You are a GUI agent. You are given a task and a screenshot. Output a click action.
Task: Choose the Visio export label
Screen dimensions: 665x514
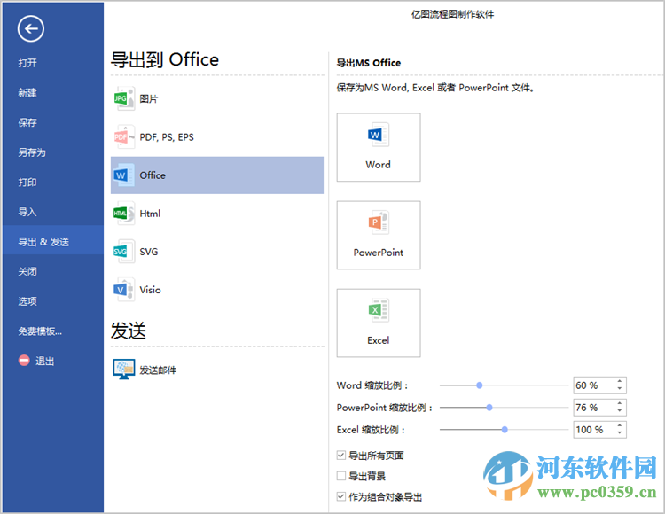coord(150,290)
